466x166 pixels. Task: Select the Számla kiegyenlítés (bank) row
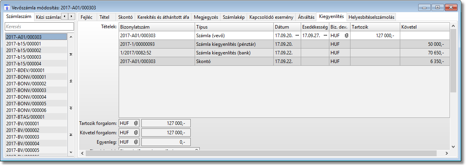[x=284, y=52]
